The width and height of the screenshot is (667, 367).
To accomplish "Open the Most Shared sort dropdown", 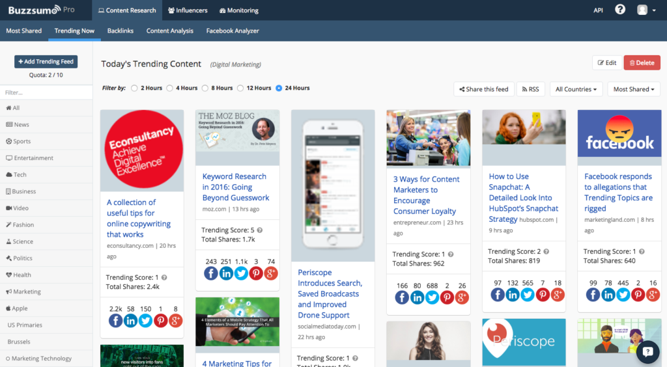I will tap(633, 89).
